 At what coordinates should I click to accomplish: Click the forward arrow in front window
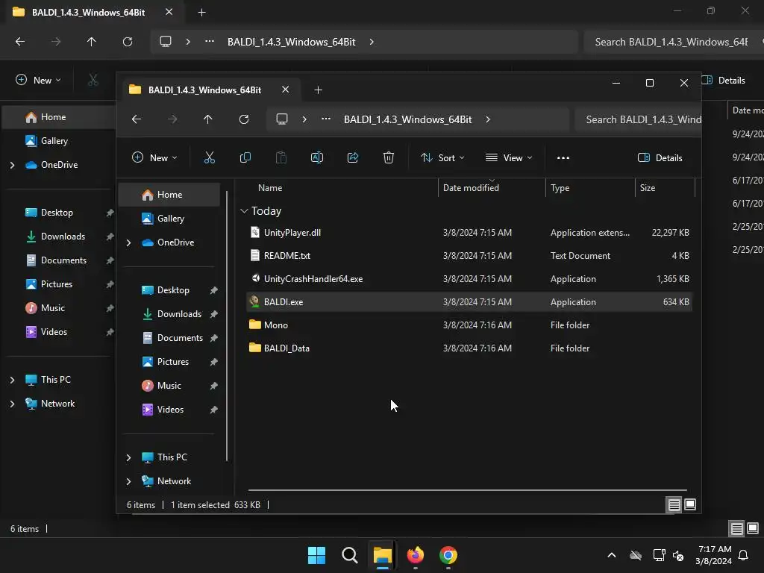point(172,119)
